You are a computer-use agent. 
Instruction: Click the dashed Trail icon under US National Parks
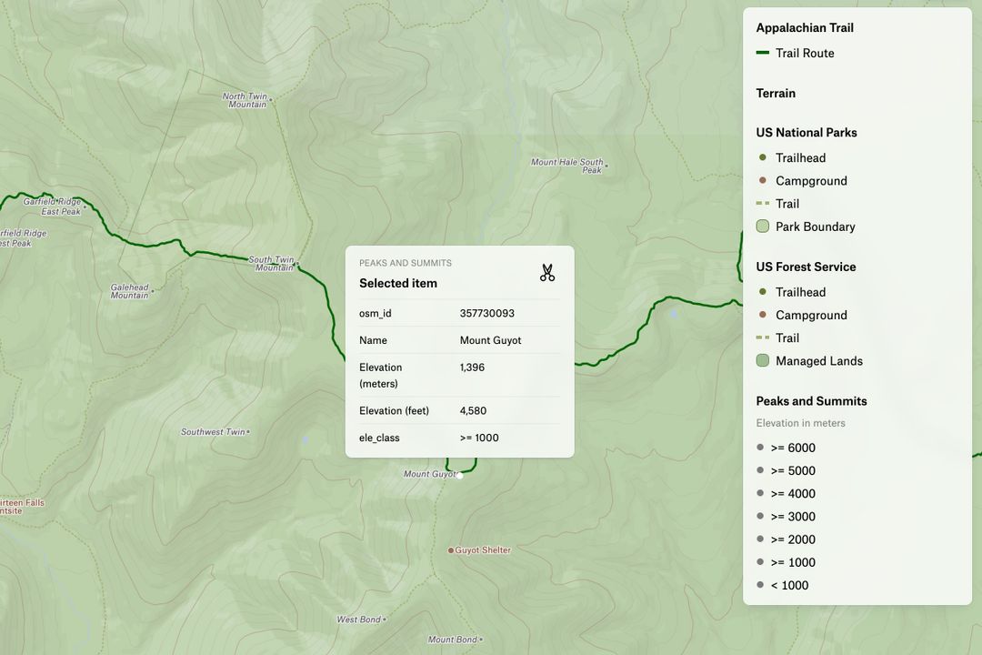click(761, 203)
